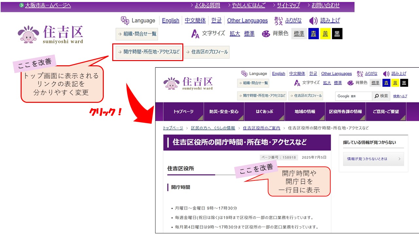Click the green arrow icon beside 大阪市ホームページへ

22,5
